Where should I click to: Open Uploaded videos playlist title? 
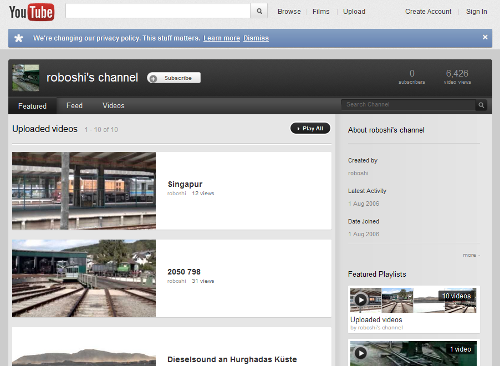pos(376,320)
